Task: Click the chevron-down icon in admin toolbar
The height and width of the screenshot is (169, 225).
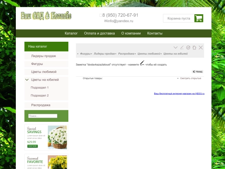Action: tap(175, 48)
